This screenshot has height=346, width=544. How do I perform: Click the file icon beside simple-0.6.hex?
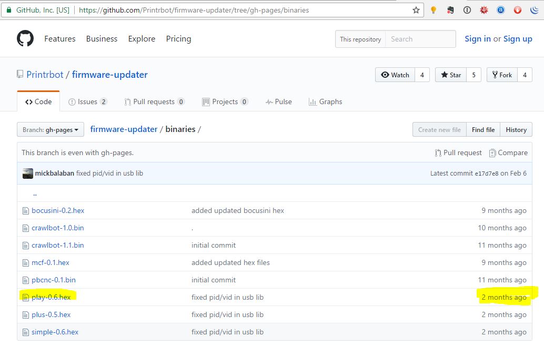(26, 332)
